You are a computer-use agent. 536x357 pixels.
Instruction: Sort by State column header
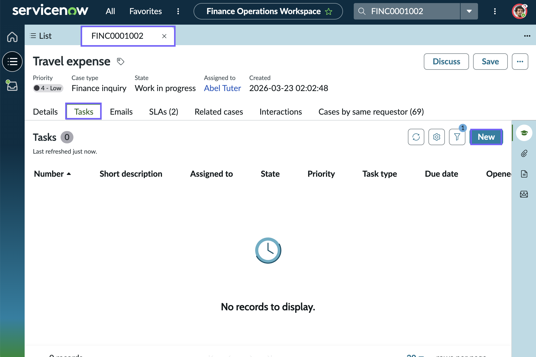(270, 174)
